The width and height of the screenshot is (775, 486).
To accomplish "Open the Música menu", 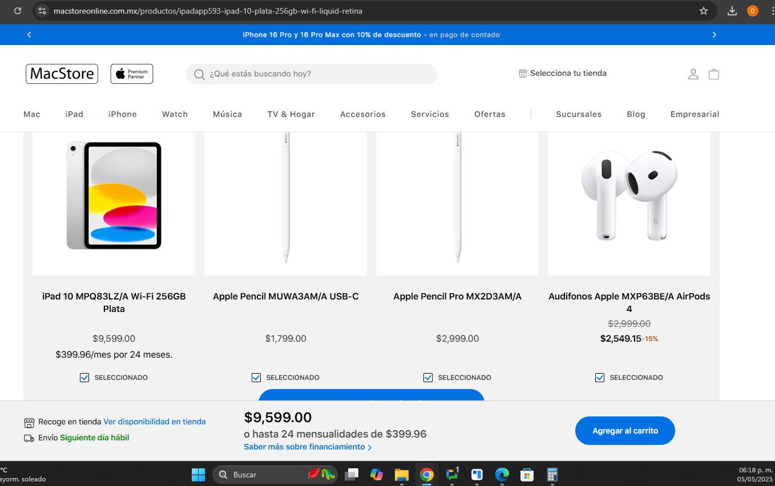I will (x=228, y=114).
